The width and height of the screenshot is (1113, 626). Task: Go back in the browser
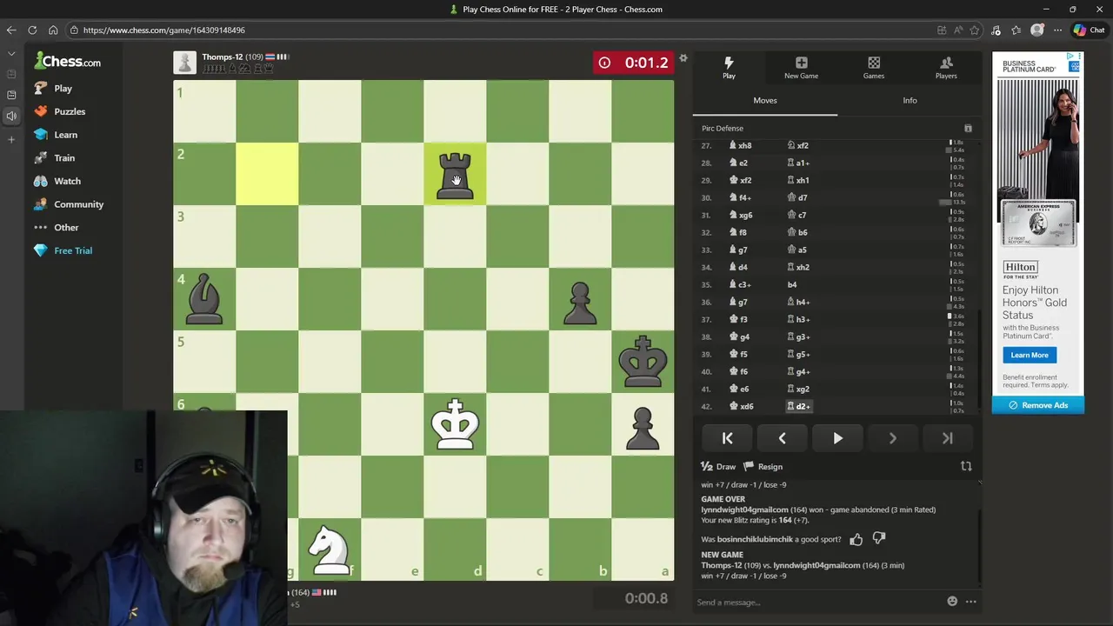[11, 30]
